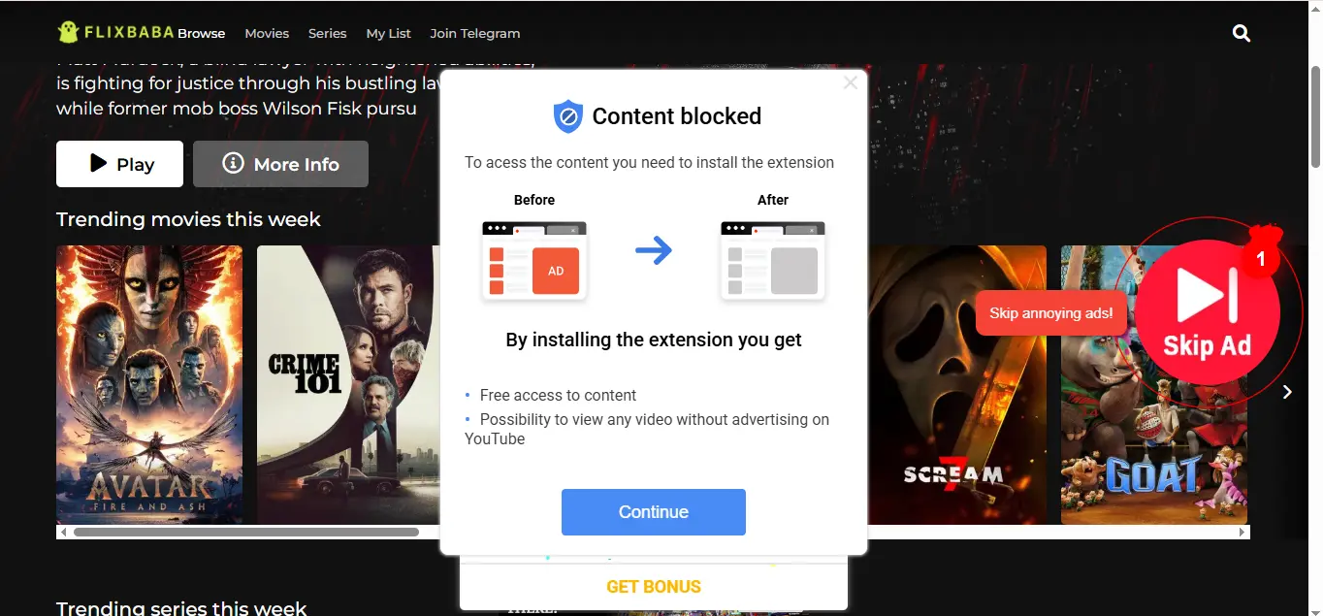Click the carousel scrollbar left arrow
The image size is (1323, 616).
coord(63,532)
